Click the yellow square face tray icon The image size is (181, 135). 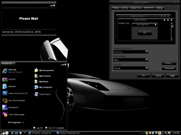tap(160, 133)
